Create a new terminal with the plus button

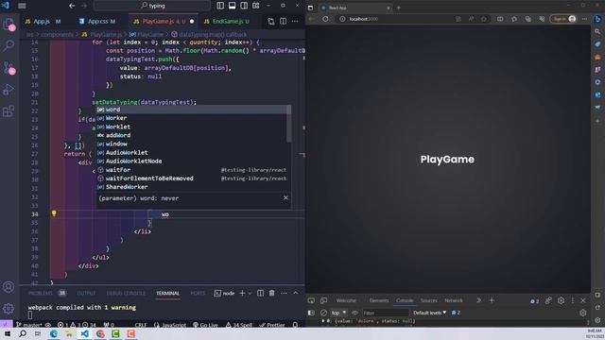[242, 294]
